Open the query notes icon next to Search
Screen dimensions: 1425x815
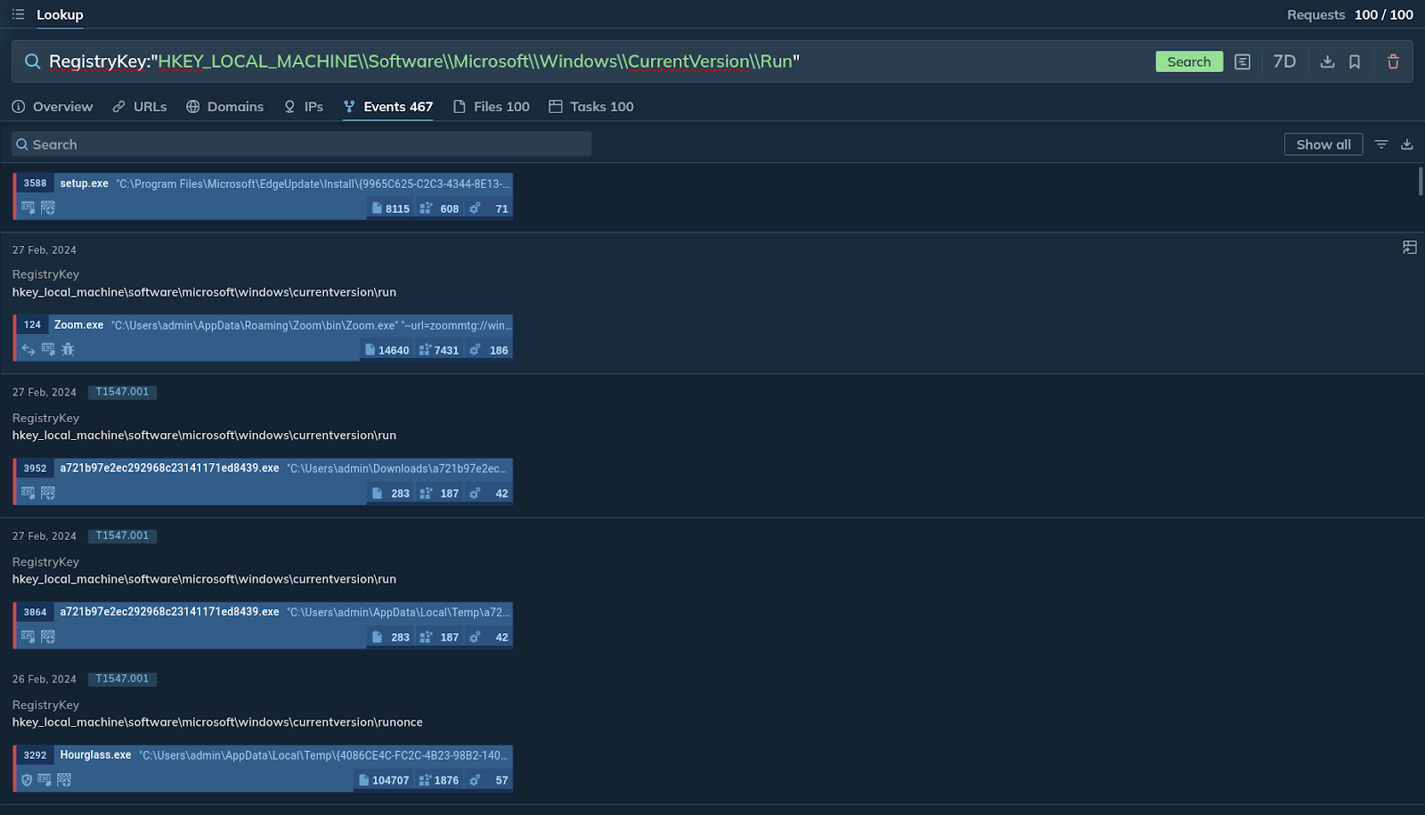click(1242, 61)
